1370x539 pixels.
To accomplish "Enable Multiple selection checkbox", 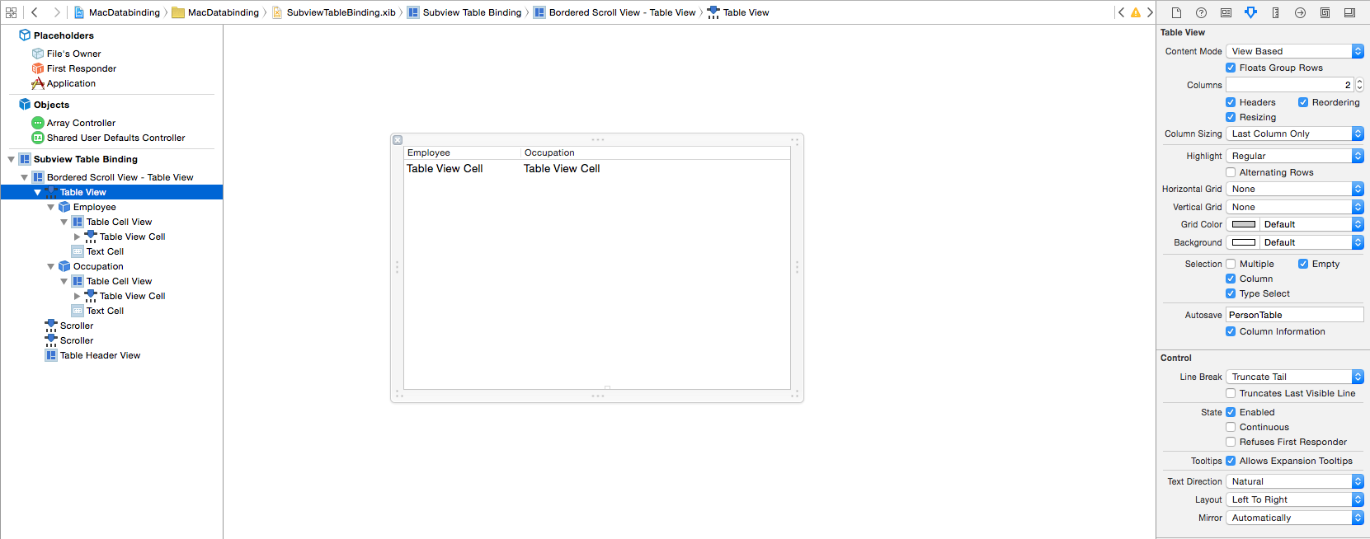I will coord(1231,264).
